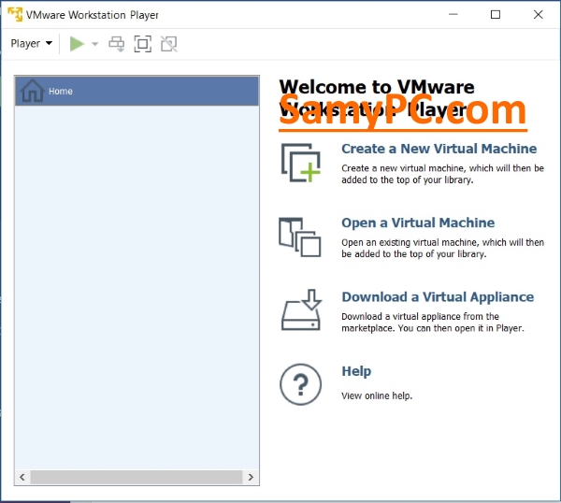Click the Unity mode toolbar icon
Image resolution: width=561 pixels, height=503 pixels.
click(169, 44)
